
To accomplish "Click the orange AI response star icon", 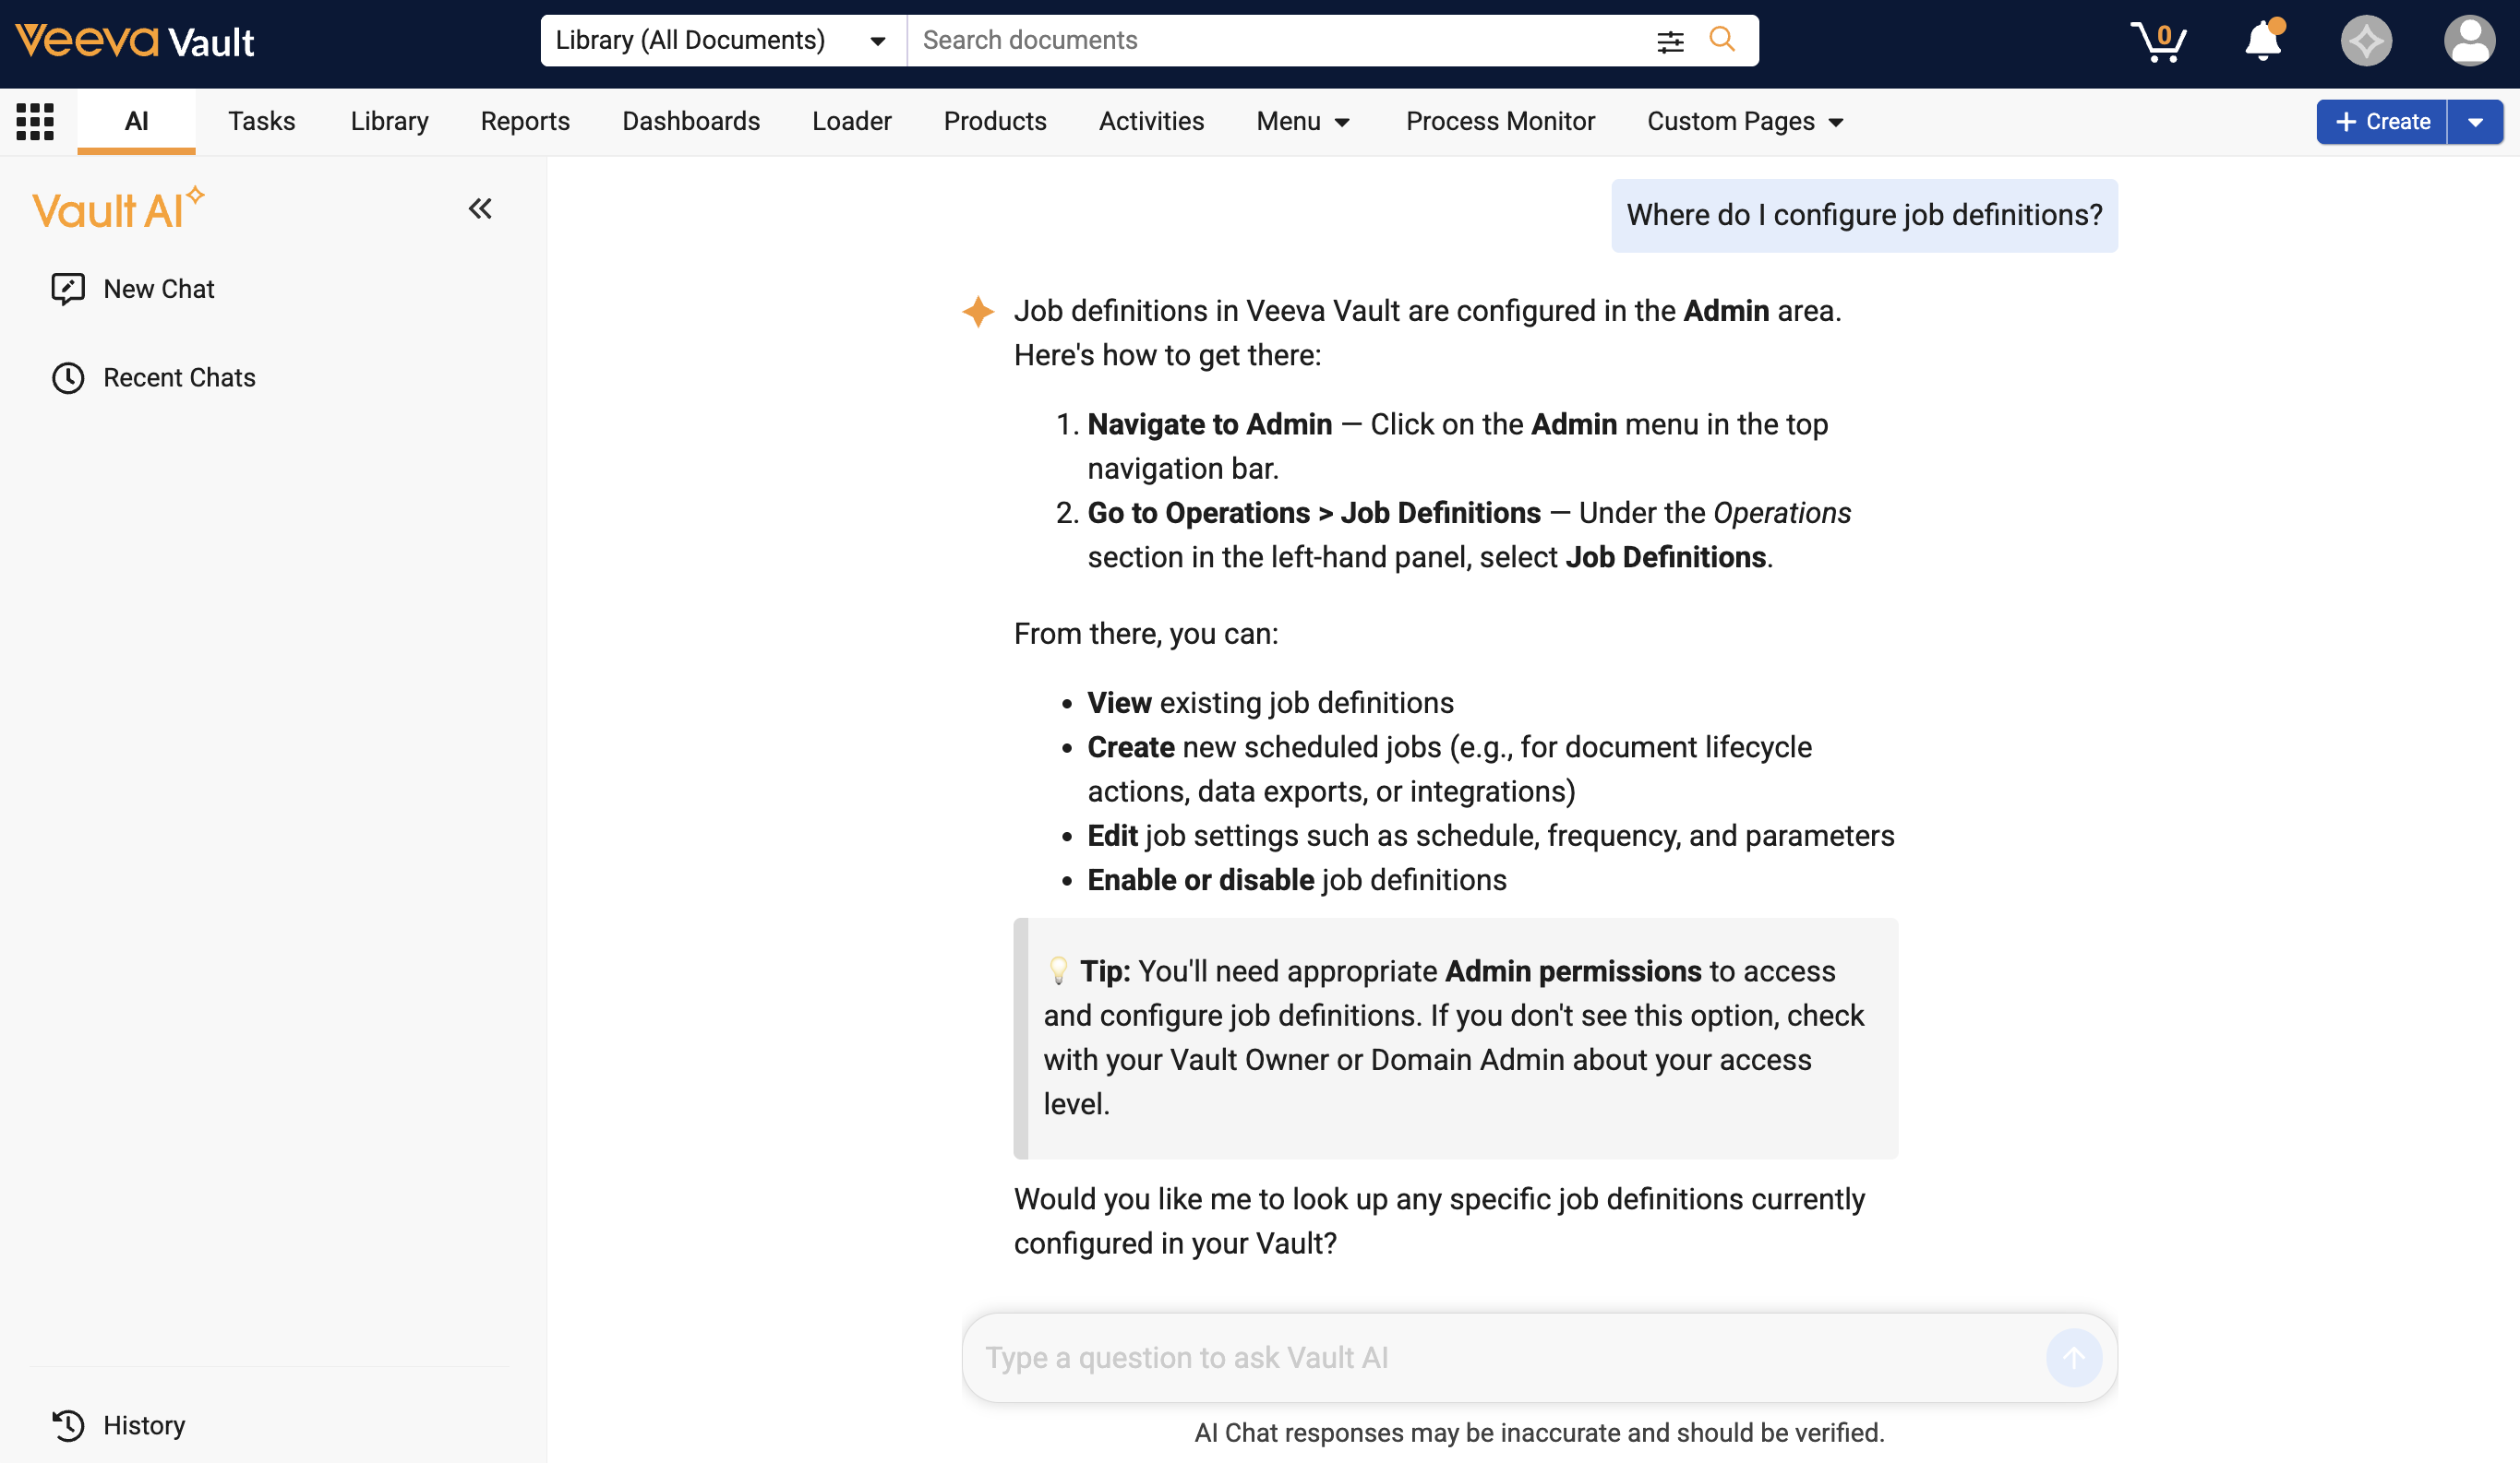I will tap(978, 311).
